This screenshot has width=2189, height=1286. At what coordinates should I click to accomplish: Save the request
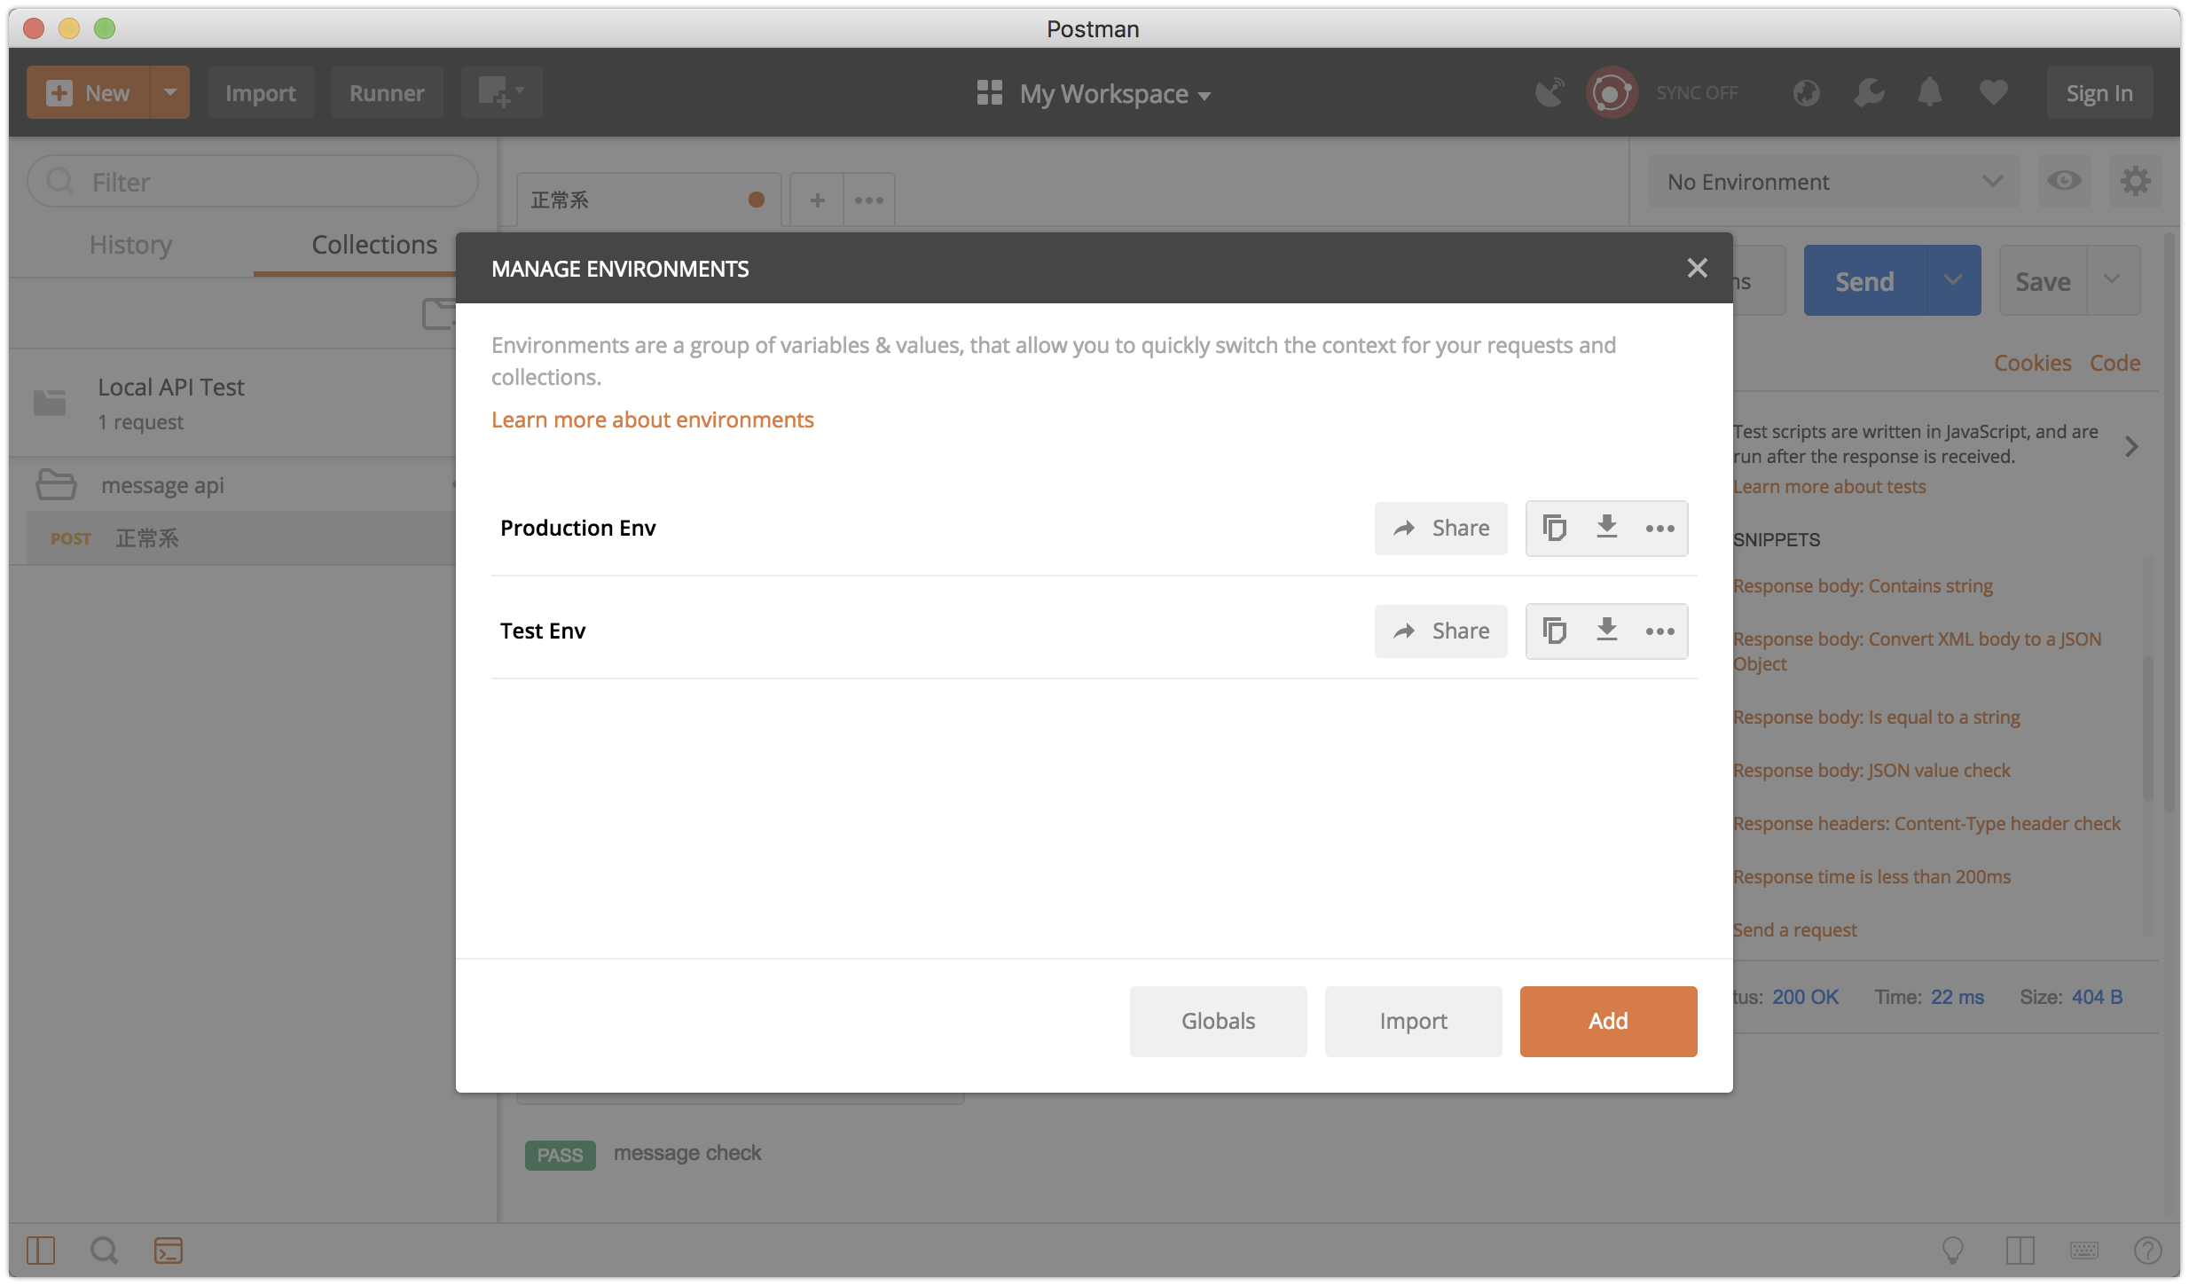[2043, 281]
